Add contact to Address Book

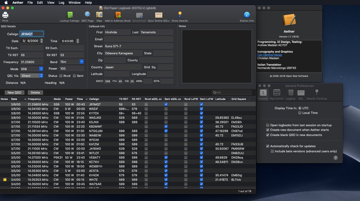(x=118, y=15)
